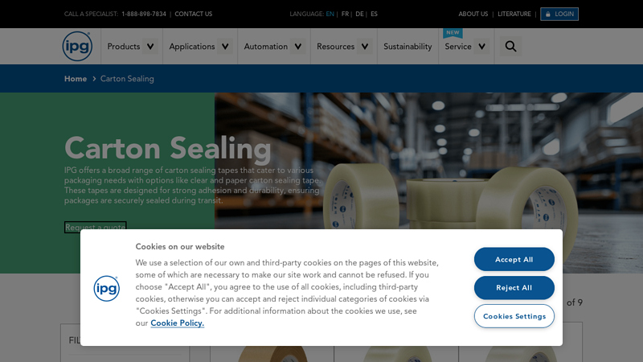The image size is (643, 362).
Task: Click the IPG logo in header
Action: click(x=77, y=46)
